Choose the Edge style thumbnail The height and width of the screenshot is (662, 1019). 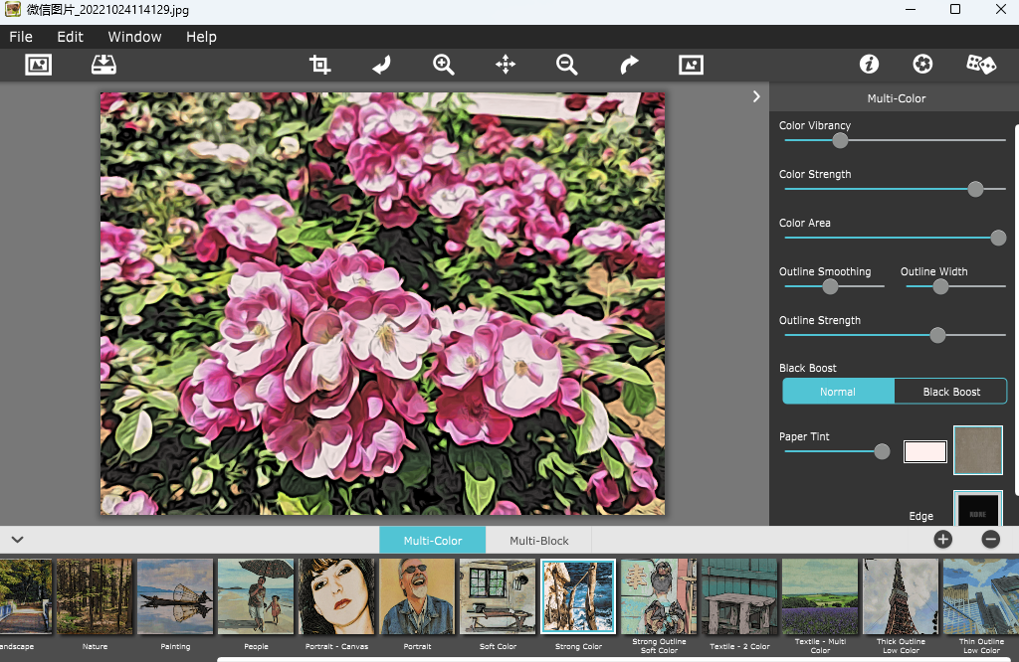click(x=978, y=508)
